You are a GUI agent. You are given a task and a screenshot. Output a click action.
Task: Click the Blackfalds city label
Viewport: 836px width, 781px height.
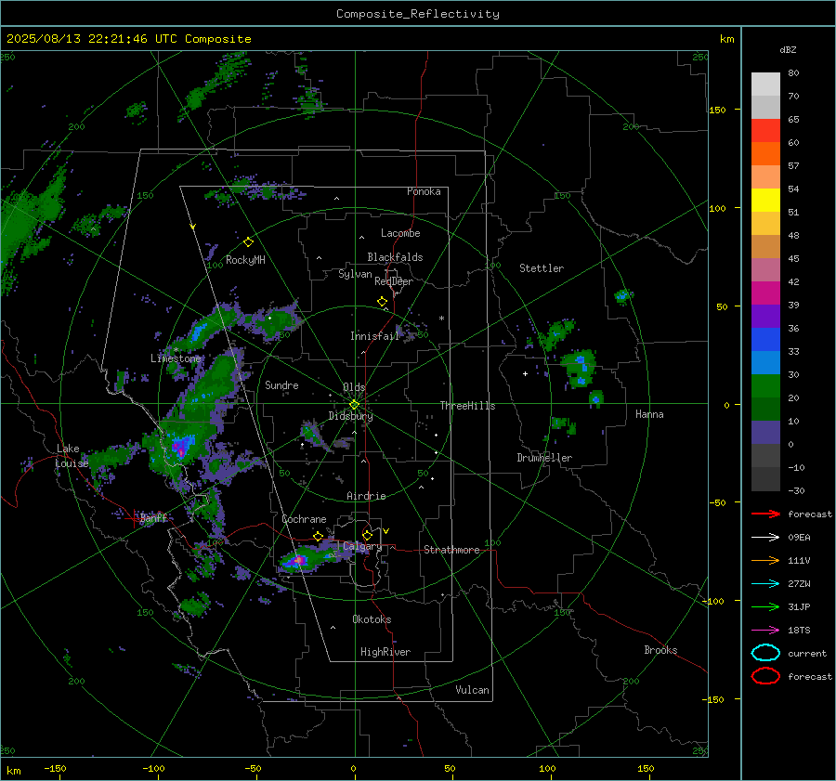pyautogui.click(x=395, y=257)
